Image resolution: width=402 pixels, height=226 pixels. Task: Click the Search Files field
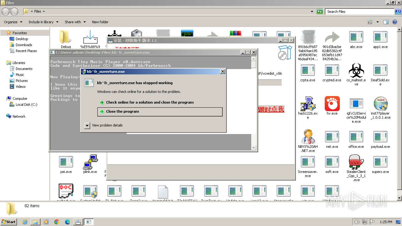[x=360, y=12]
